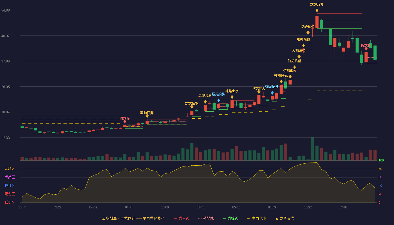394x225 pixels.
Task: Click the 幼龙遴水 signal arrow marker
Action: click(x=192, y=107)
